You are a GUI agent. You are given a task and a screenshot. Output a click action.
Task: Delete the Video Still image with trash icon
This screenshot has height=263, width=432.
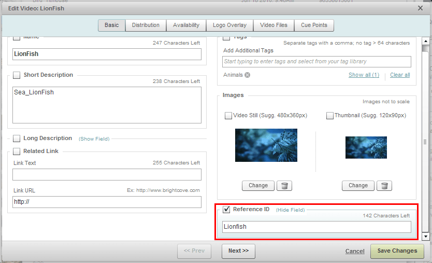pos(283,186)
